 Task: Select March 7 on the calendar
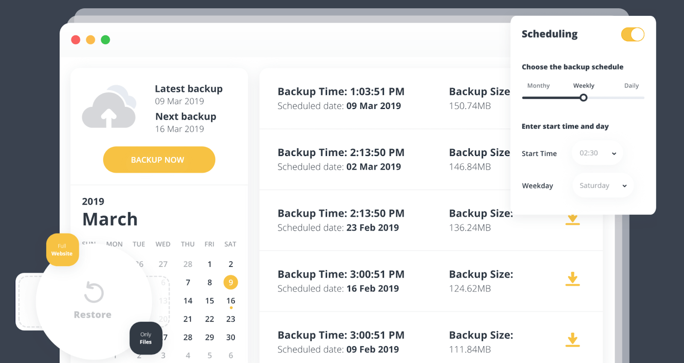coord(188,282)
